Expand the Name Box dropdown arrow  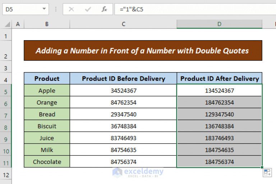tap(44, 9)
